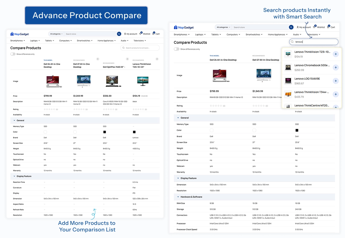Toggle Show differences only in the right screenshot

[177, 49]
